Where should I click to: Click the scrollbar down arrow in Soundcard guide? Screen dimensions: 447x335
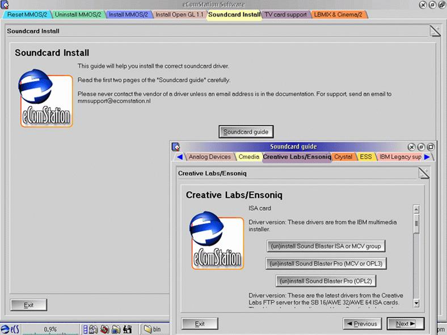click(x=416, y=303)
